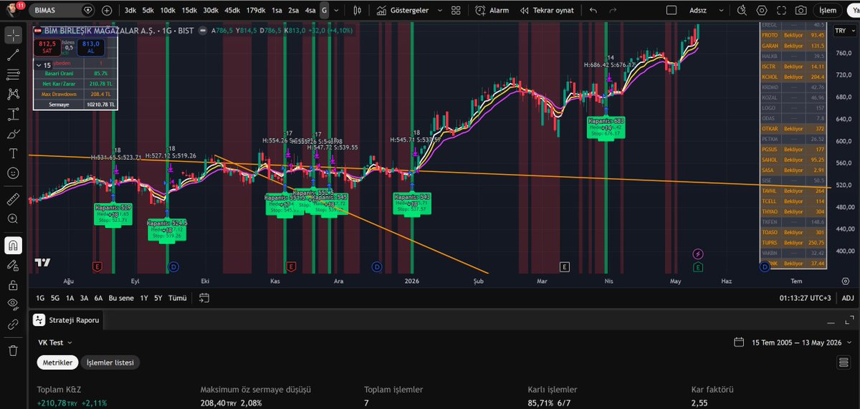The height and width of the screenshot is (409, 860).
Task: Click the İşlem trade button
Action: click(828, 11)
